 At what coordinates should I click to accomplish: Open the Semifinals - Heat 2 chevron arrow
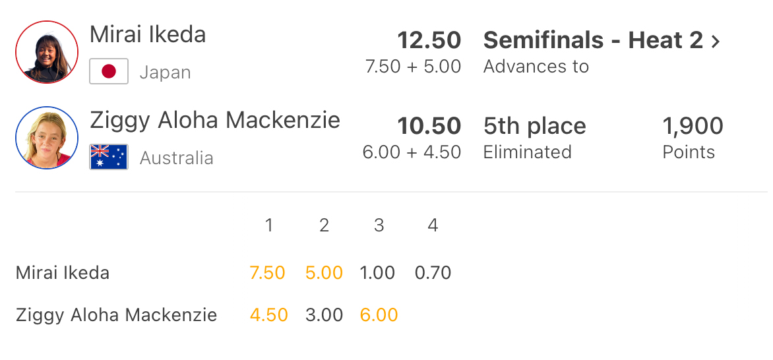716,41
